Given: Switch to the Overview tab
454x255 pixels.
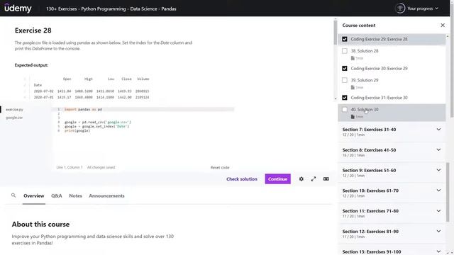Looking at the screenshot, I should pos(34,195).
